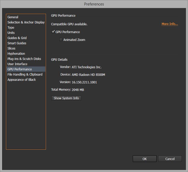
Task: Select Appearance of Black category
Action: 26,79
